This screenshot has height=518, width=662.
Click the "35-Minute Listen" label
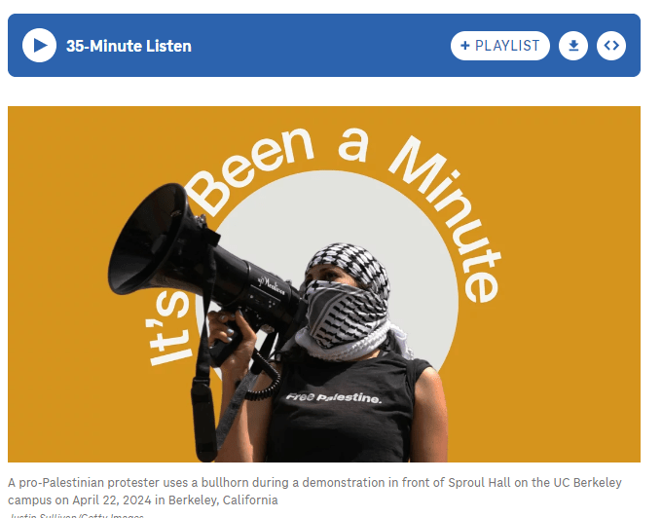(129, 46)
